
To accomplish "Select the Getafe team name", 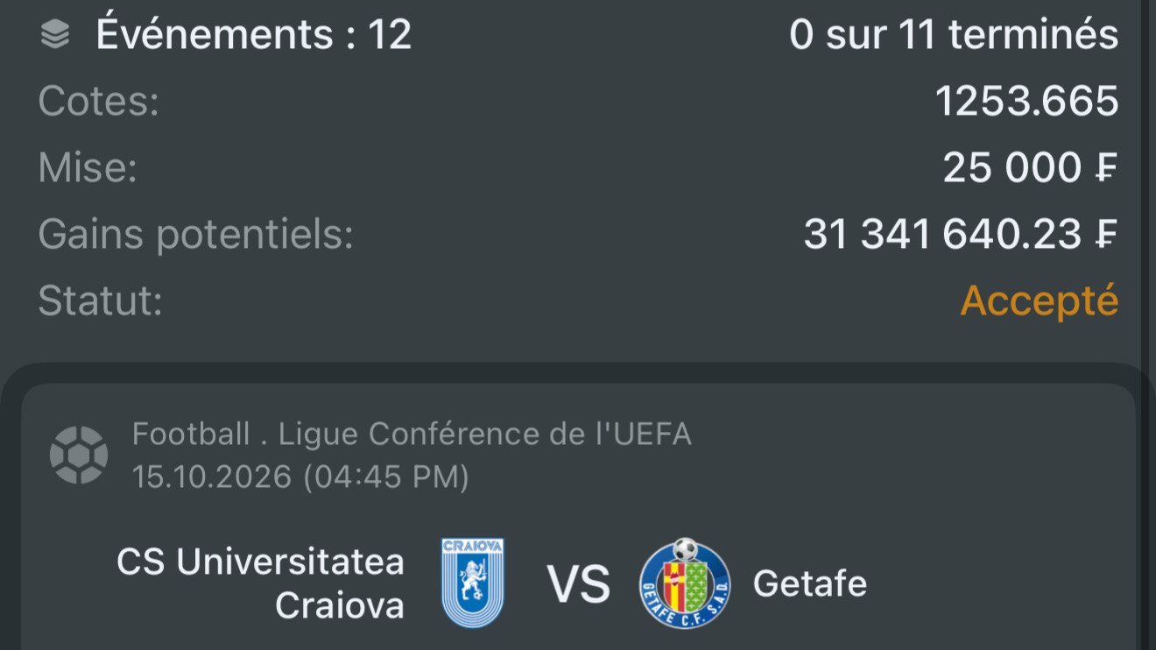I will [x=810, y=583].
